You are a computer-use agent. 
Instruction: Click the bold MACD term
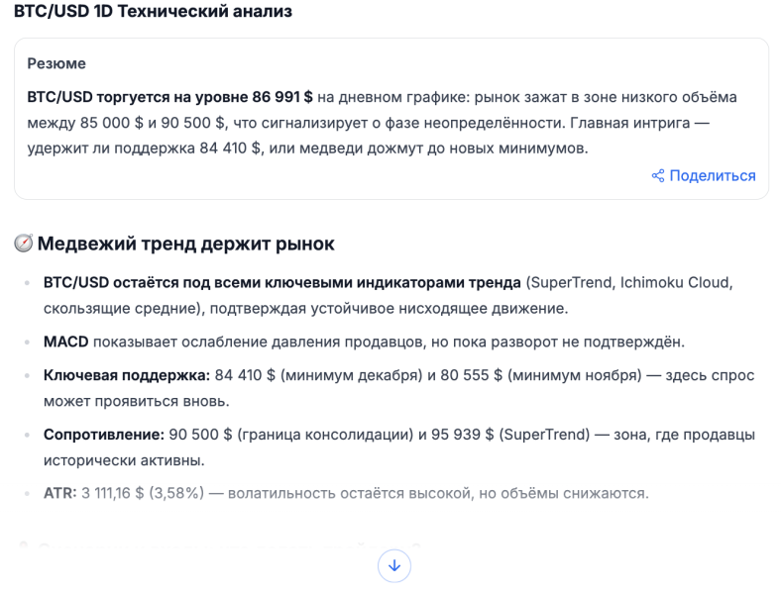pyautogui.click(x=65, y=342)
